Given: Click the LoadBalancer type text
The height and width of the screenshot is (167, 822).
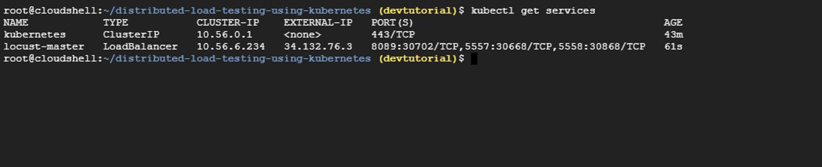Looking at the screenshot, I should click(140, 47).
